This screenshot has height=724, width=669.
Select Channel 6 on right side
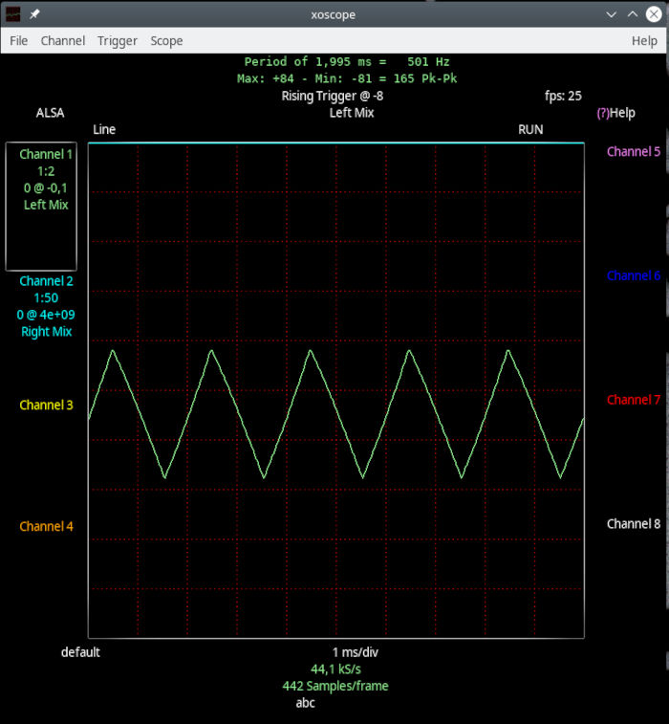[634, 275]
